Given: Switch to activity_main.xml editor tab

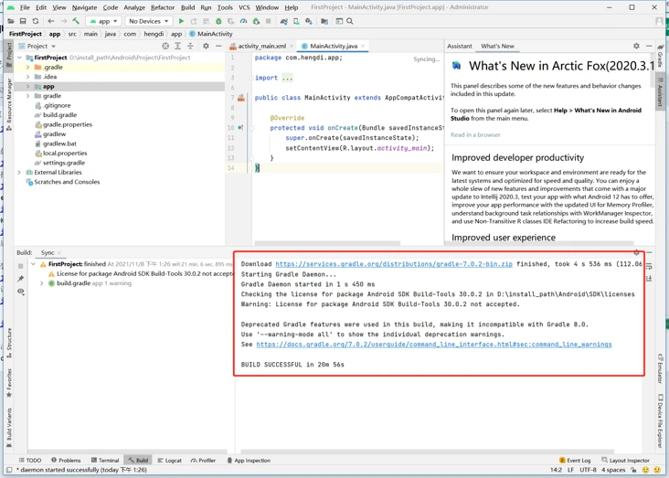Looking at the screenshot, I should [x=261, y=46].
